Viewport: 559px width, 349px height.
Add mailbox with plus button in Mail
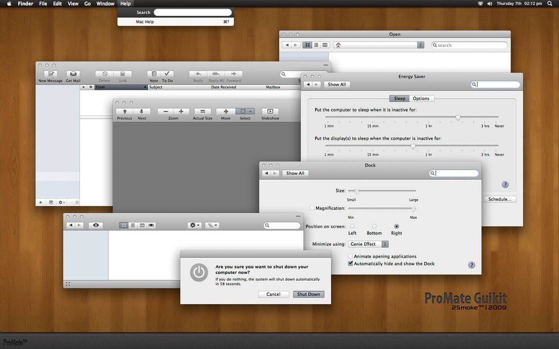pos(41,202)
